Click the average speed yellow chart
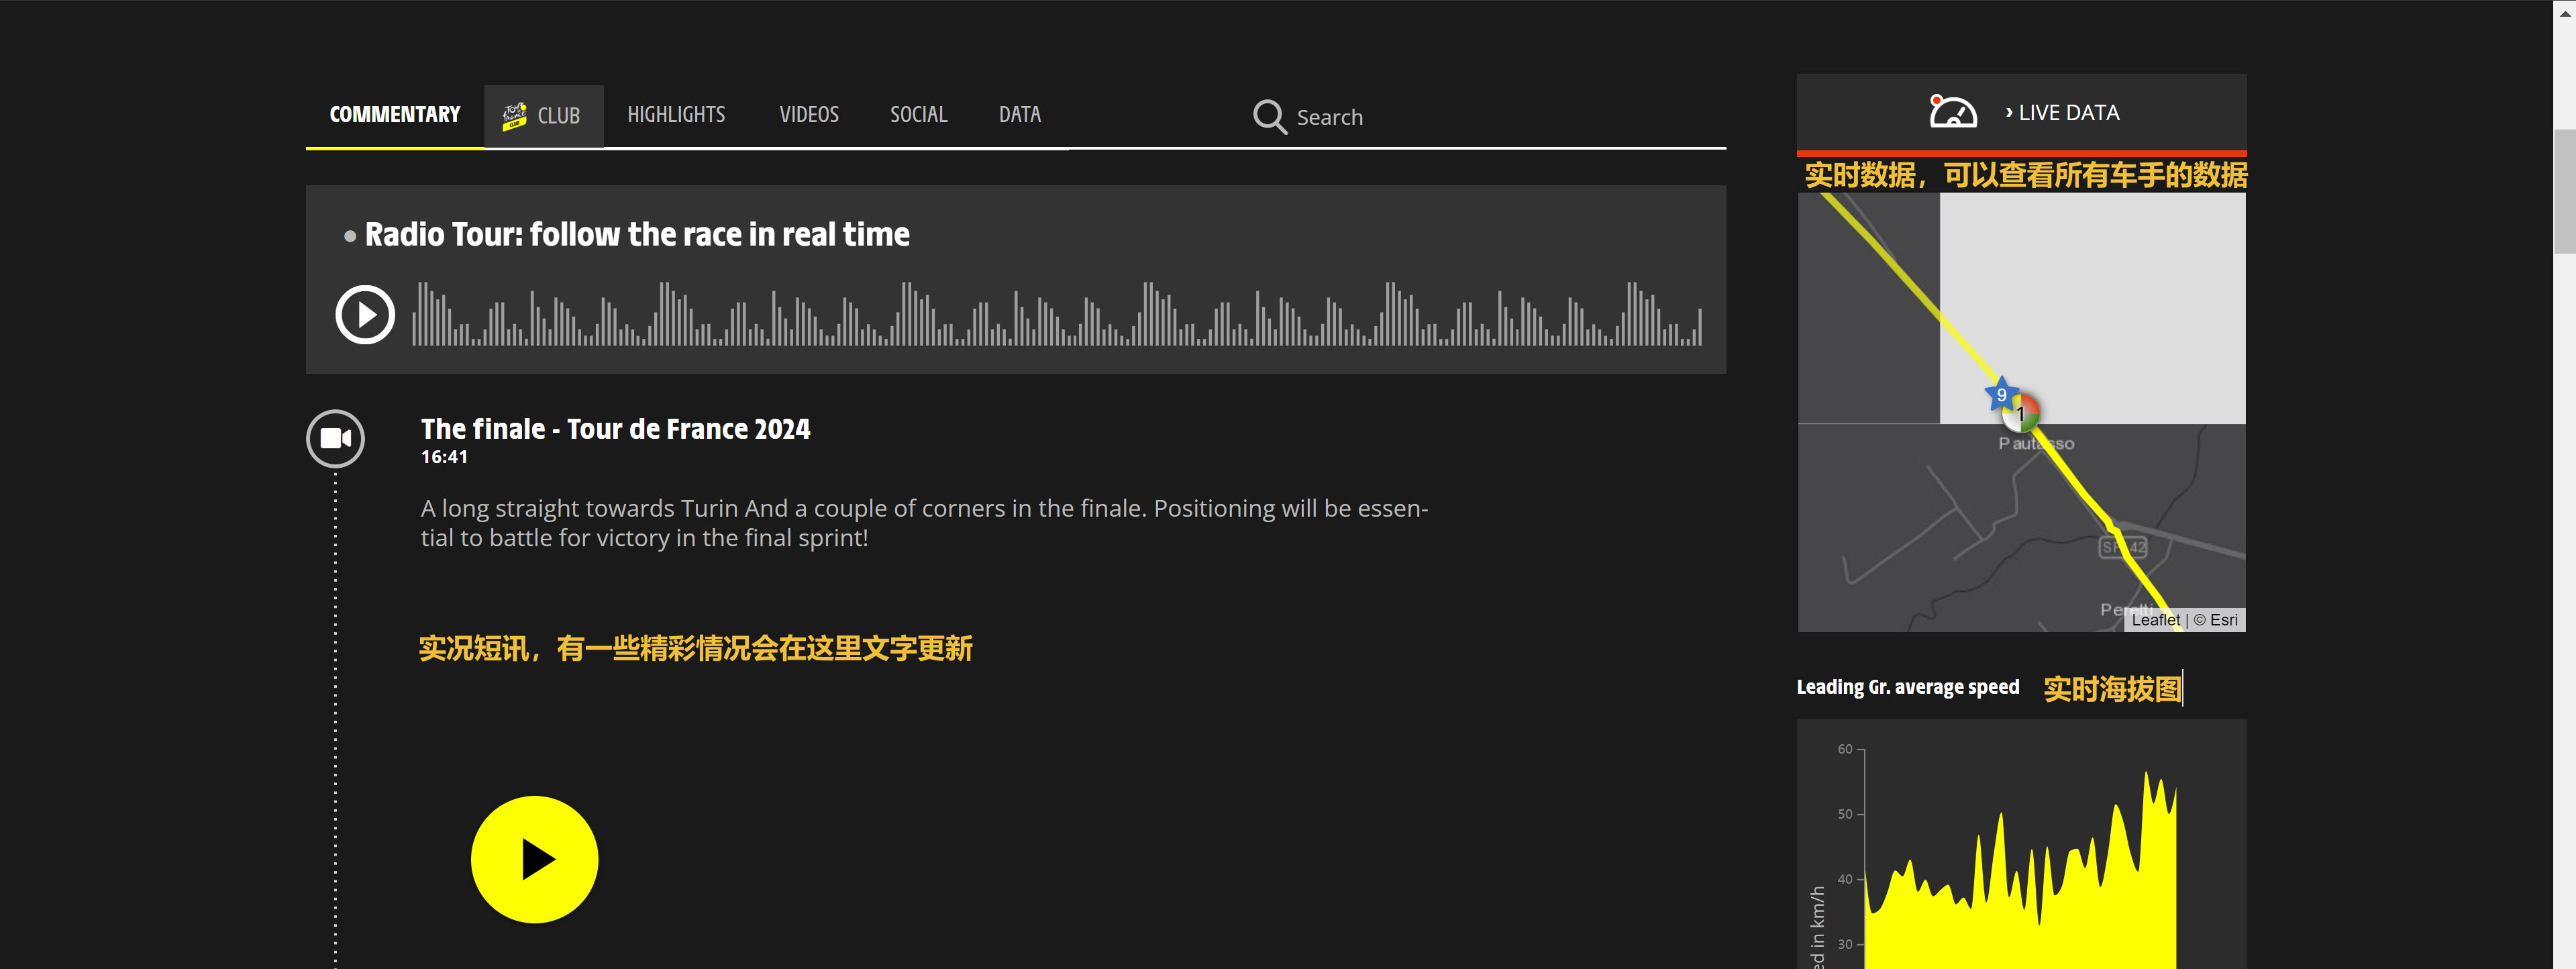 [2020, 870]
